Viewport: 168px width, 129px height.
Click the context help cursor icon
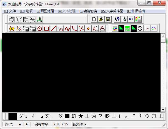pyautogui.click(x=117, y=19)
